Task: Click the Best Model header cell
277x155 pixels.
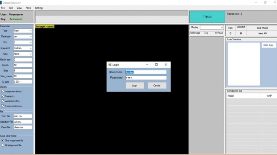Action: (262, 28)
